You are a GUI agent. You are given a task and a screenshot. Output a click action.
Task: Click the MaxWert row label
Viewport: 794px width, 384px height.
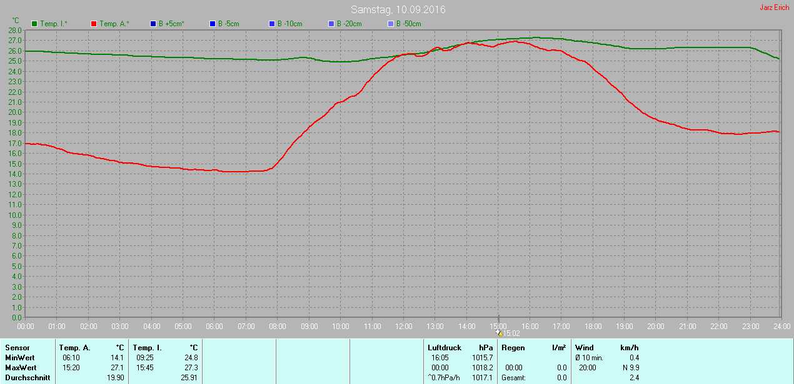point(21,368)
